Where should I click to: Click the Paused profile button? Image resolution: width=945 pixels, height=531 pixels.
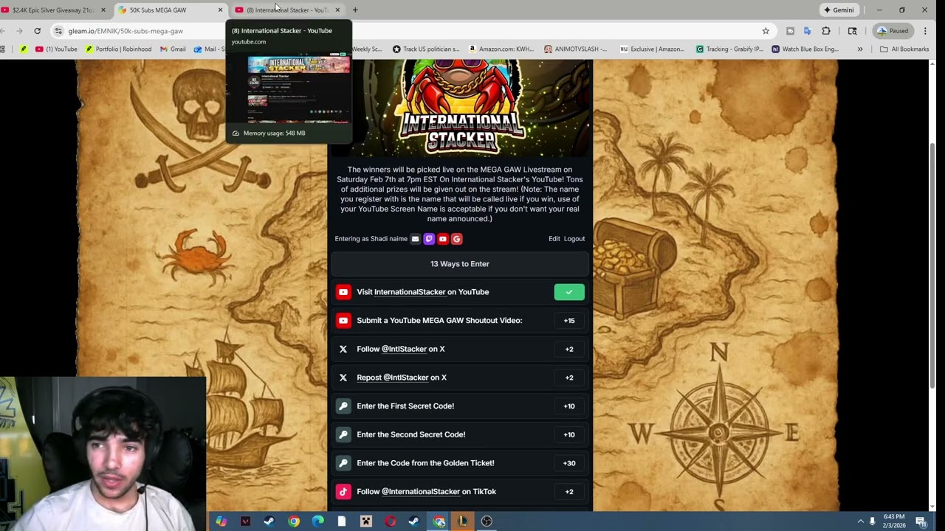[893, 31]
